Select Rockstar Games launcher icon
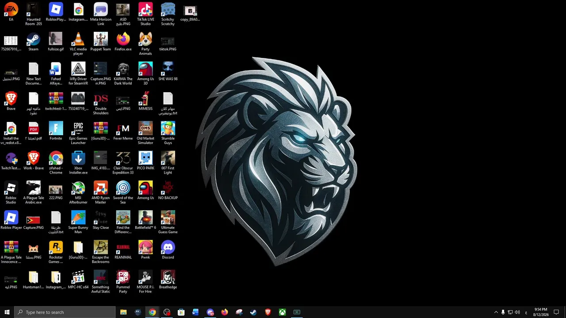This screenshot has width=566, height=318. (56, 251)
